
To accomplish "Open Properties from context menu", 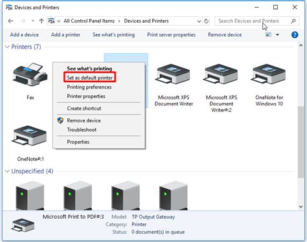I will click(x=78, y=142).
